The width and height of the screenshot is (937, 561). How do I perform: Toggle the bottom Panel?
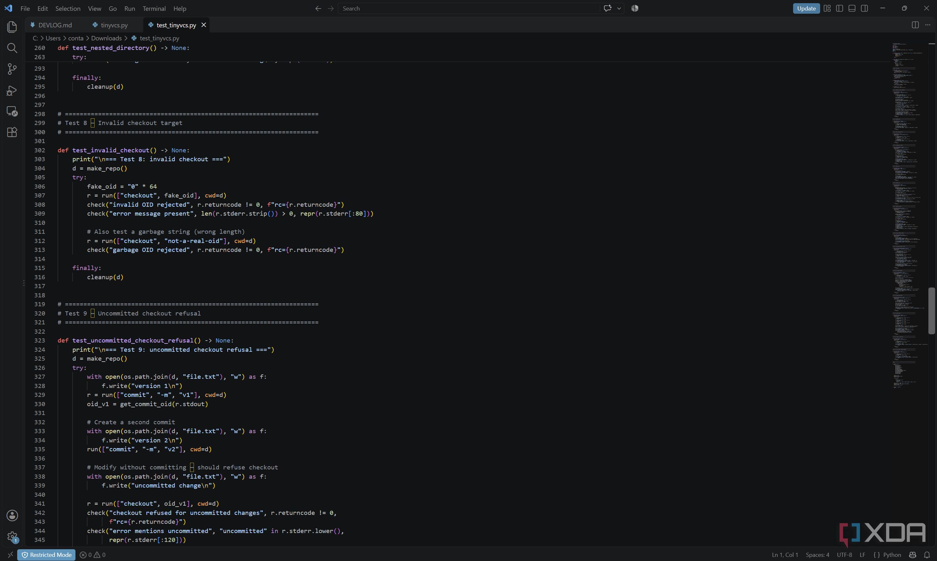(x=852, y=8)
